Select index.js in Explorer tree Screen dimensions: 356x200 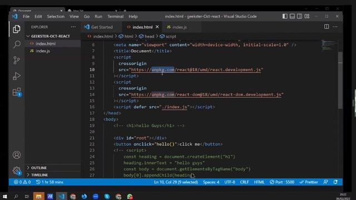coord(43,51)
